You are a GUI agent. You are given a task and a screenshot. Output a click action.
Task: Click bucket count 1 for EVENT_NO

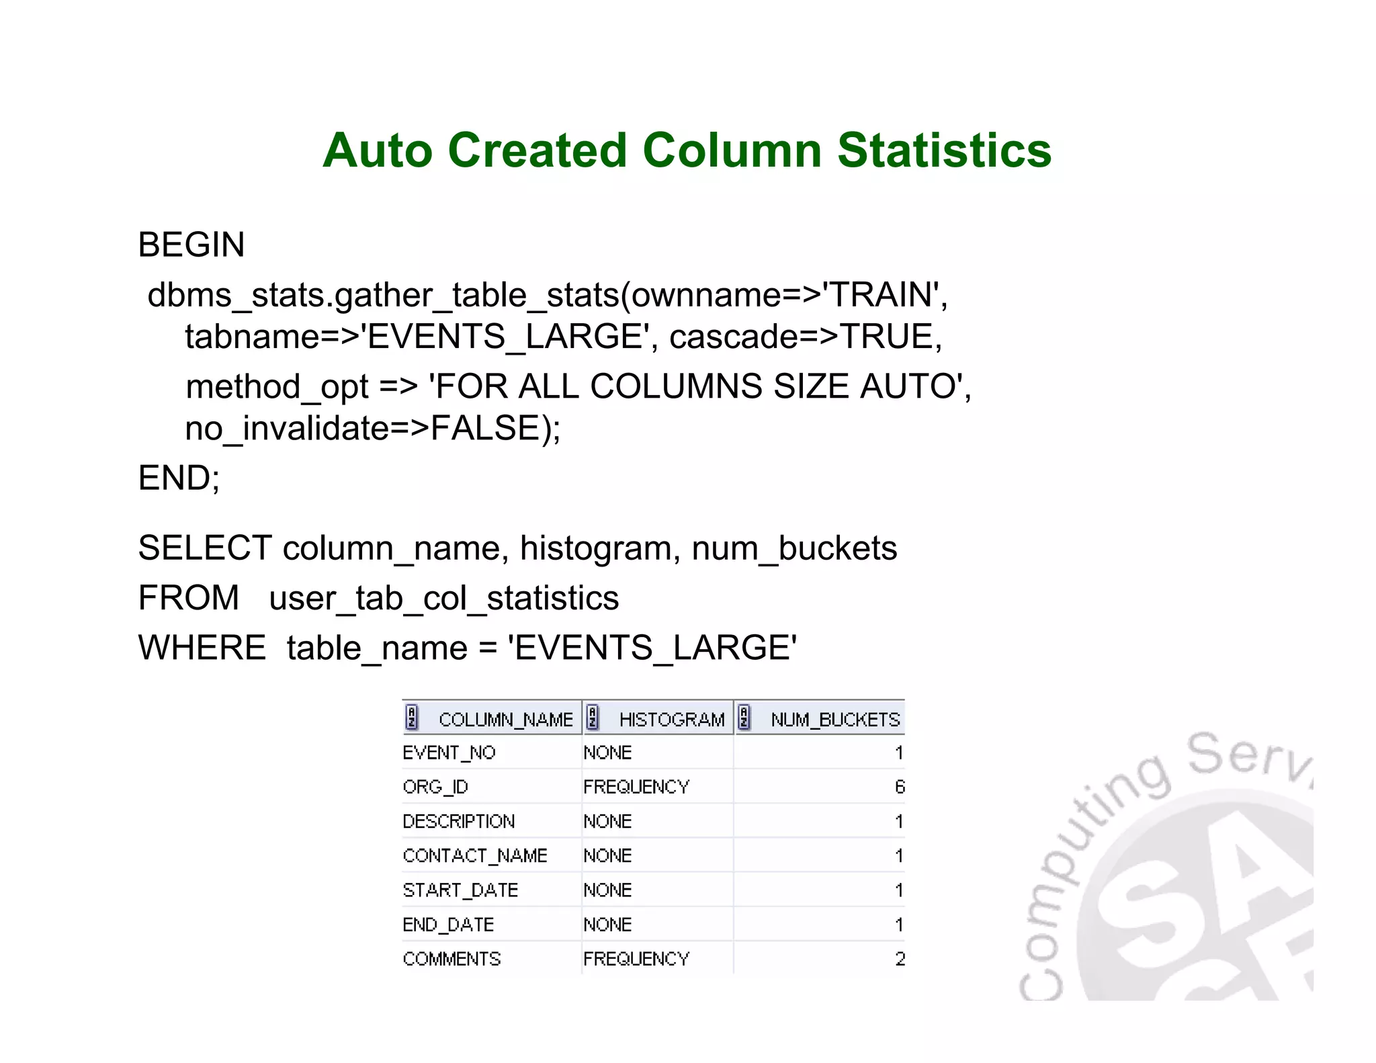[x=899, y=753]
